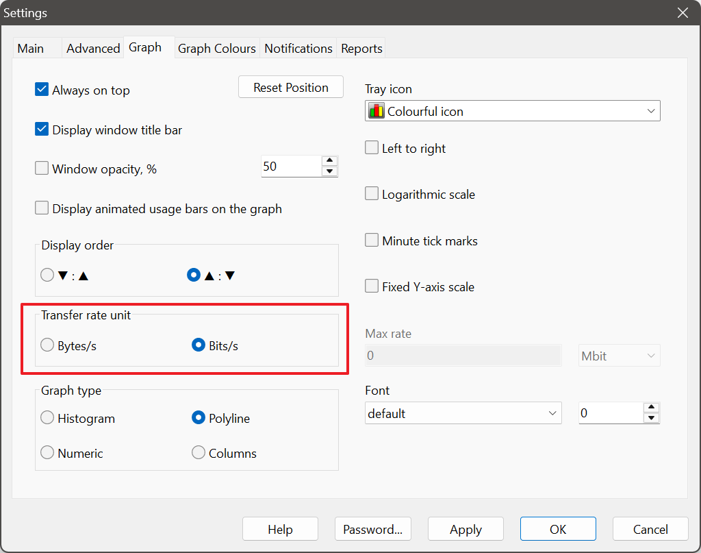Open the Password... dialog button
The width and height of the screenshot is (701, 553).
click(372, 529)
